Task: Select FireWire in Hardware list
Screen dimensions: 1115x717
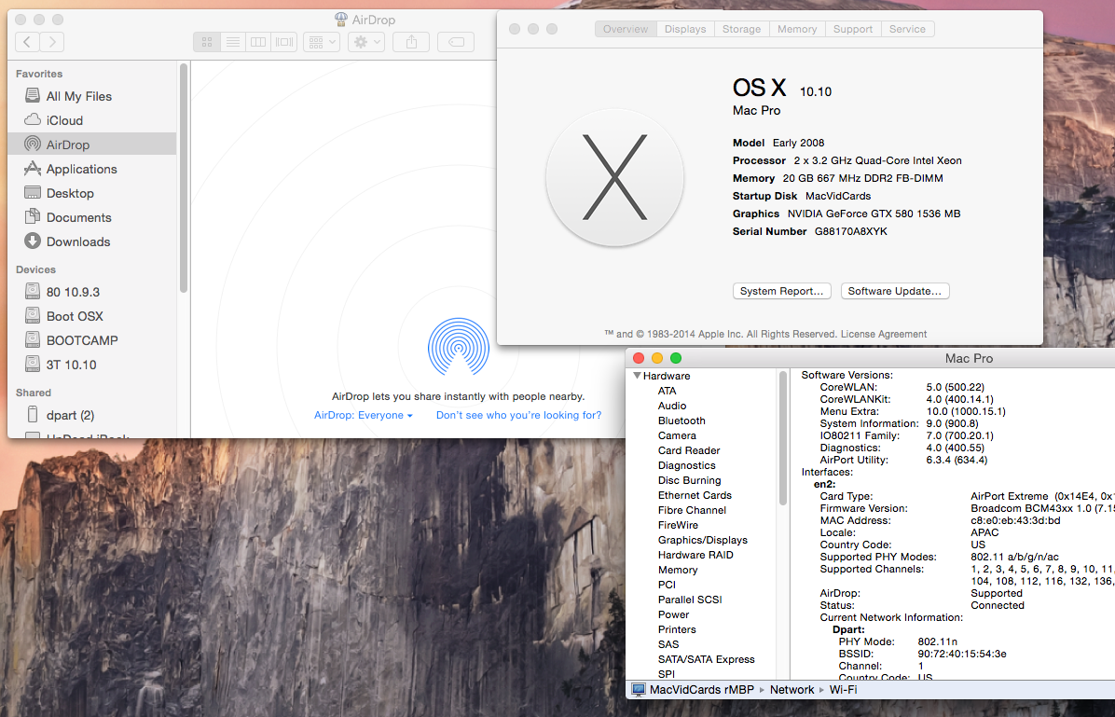Action: 679,525
